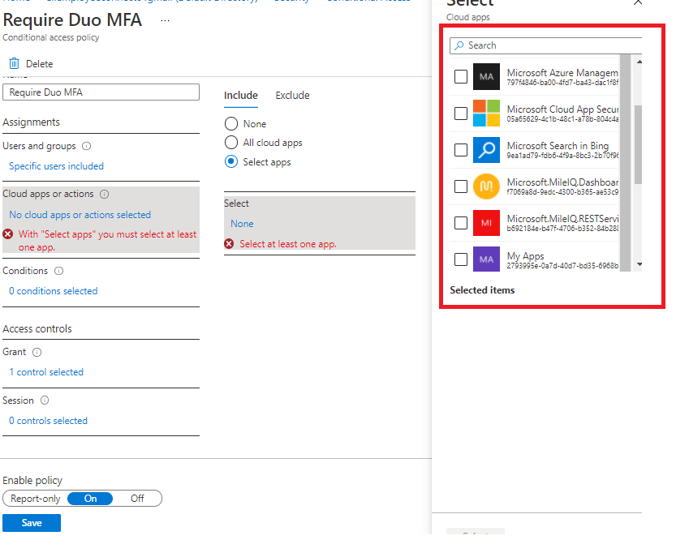Click the None link under Select
Viewport: 689px width, 557px height.
(242, 224)
